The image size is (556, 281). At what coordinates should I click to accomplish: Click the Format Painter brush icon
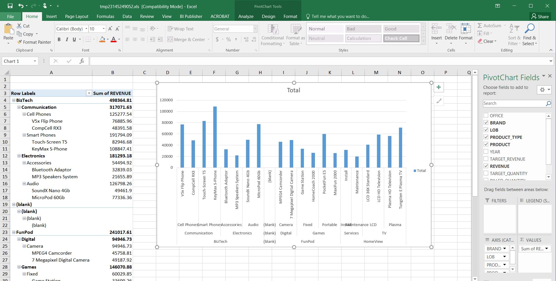(x=19, y=42)
